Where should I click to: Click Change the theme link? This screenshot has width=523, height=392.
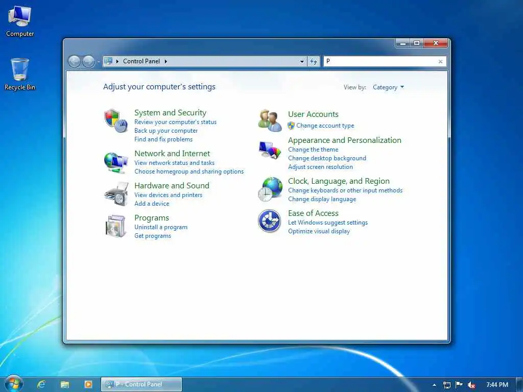313,150
